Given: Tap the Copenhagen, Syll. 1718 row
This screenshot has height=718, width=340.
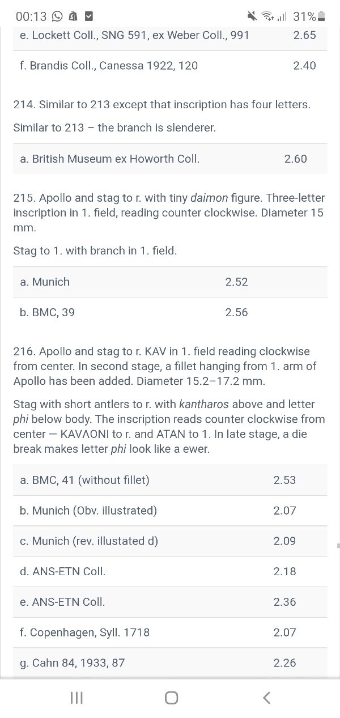Looking at the screenshot, I should click(x=170, y=632).
